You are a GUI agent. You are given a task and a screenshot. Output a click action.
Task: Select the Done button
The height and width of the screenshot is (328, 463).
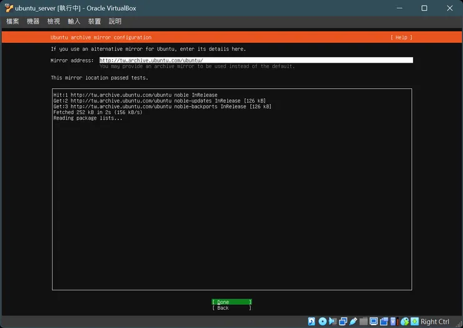232,302
